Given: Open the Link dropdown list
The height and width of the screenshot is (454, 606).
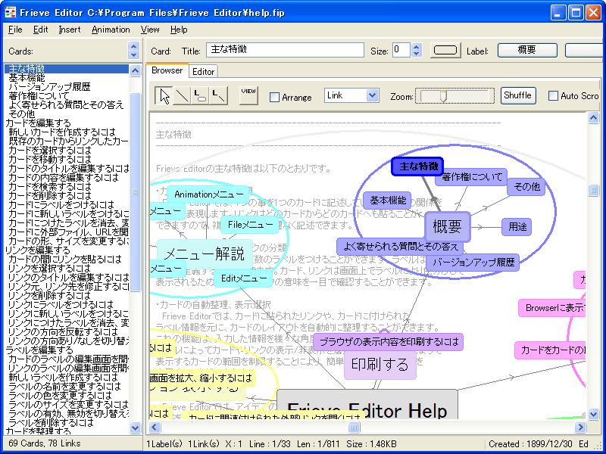Looking at the screenshot, I should [x=372, y=95].
